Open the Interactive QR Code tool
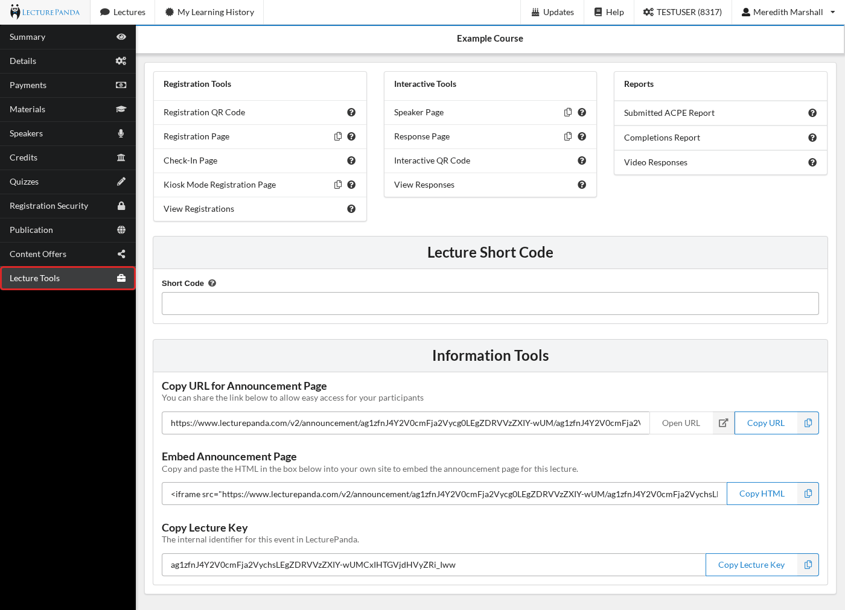The height and width of the screenshot is (610, 845). pos(432,160)
